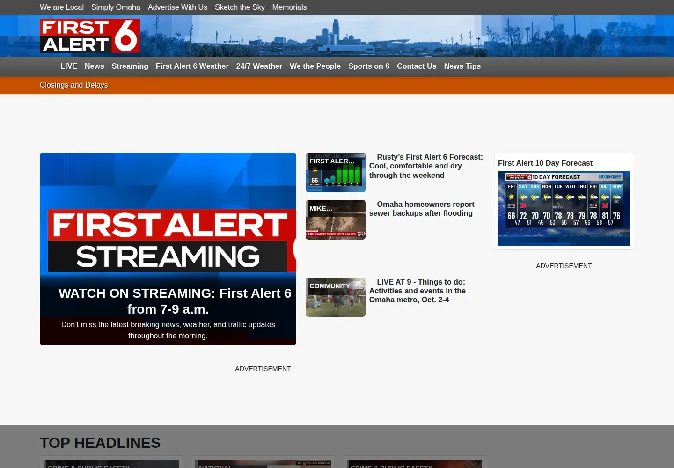Open the Contact Us menu item

pos(417,66)
